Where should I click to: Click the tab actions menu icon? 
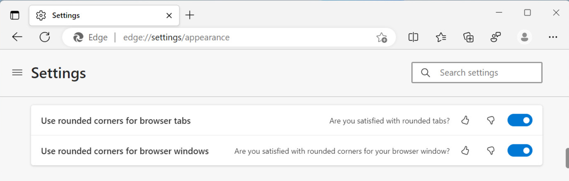pyautogui.click(x=15, y=15)
